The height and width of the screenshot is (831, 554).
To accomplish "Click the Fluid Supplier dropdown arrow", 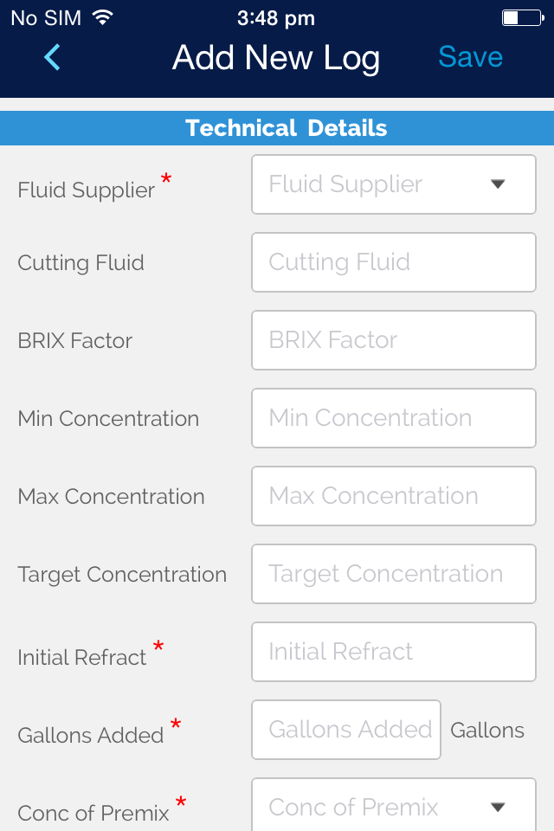I will click(498, 184).
